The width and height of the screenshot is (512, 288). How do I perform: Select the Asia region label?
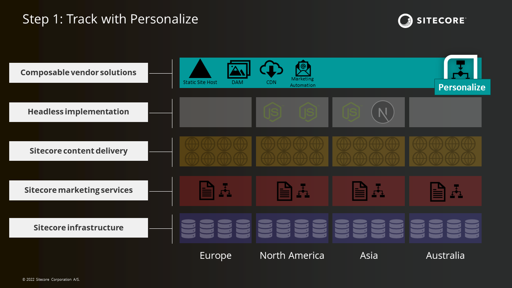369,256
